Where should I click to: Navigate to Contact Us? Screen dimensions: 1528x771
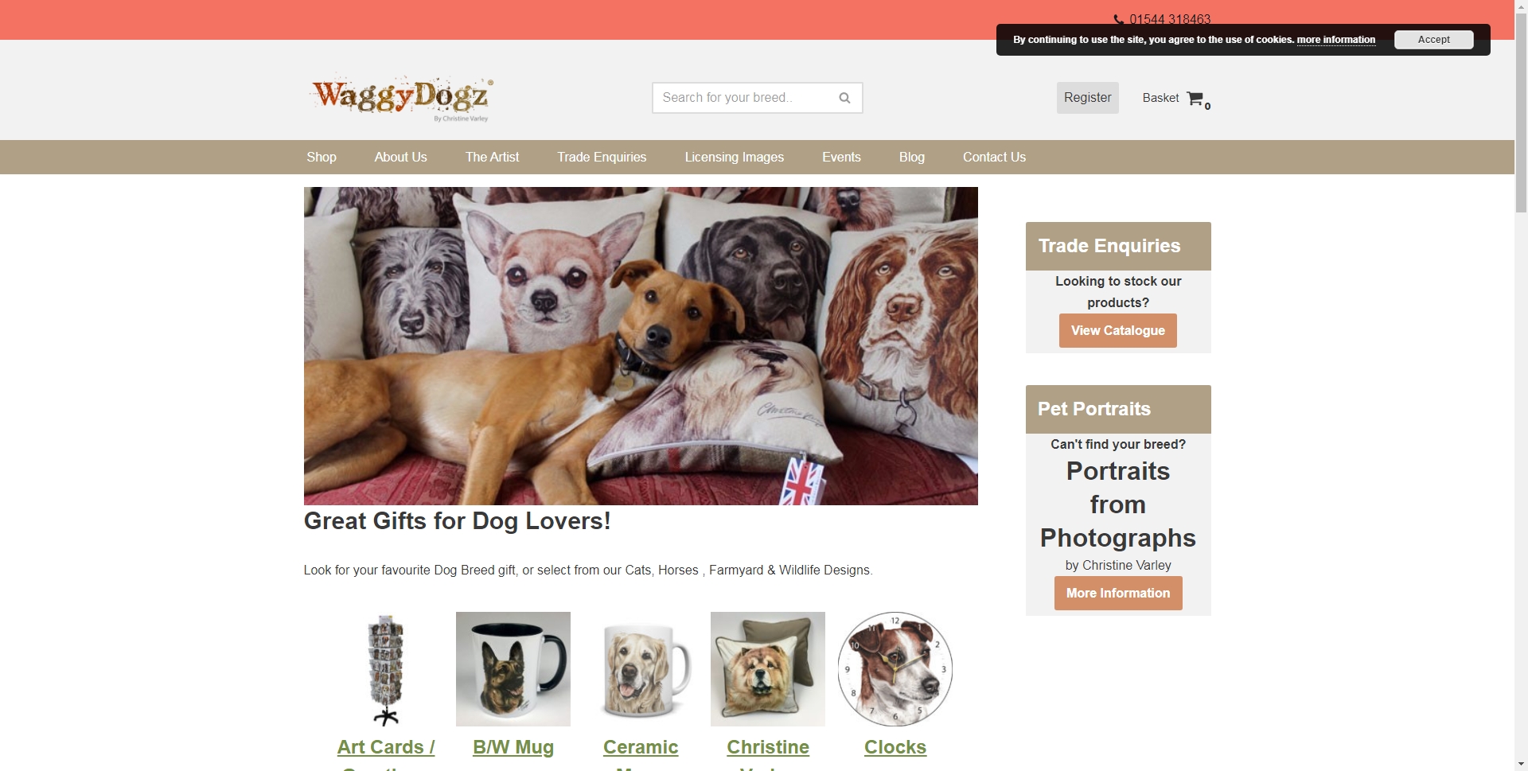(994, 157)
